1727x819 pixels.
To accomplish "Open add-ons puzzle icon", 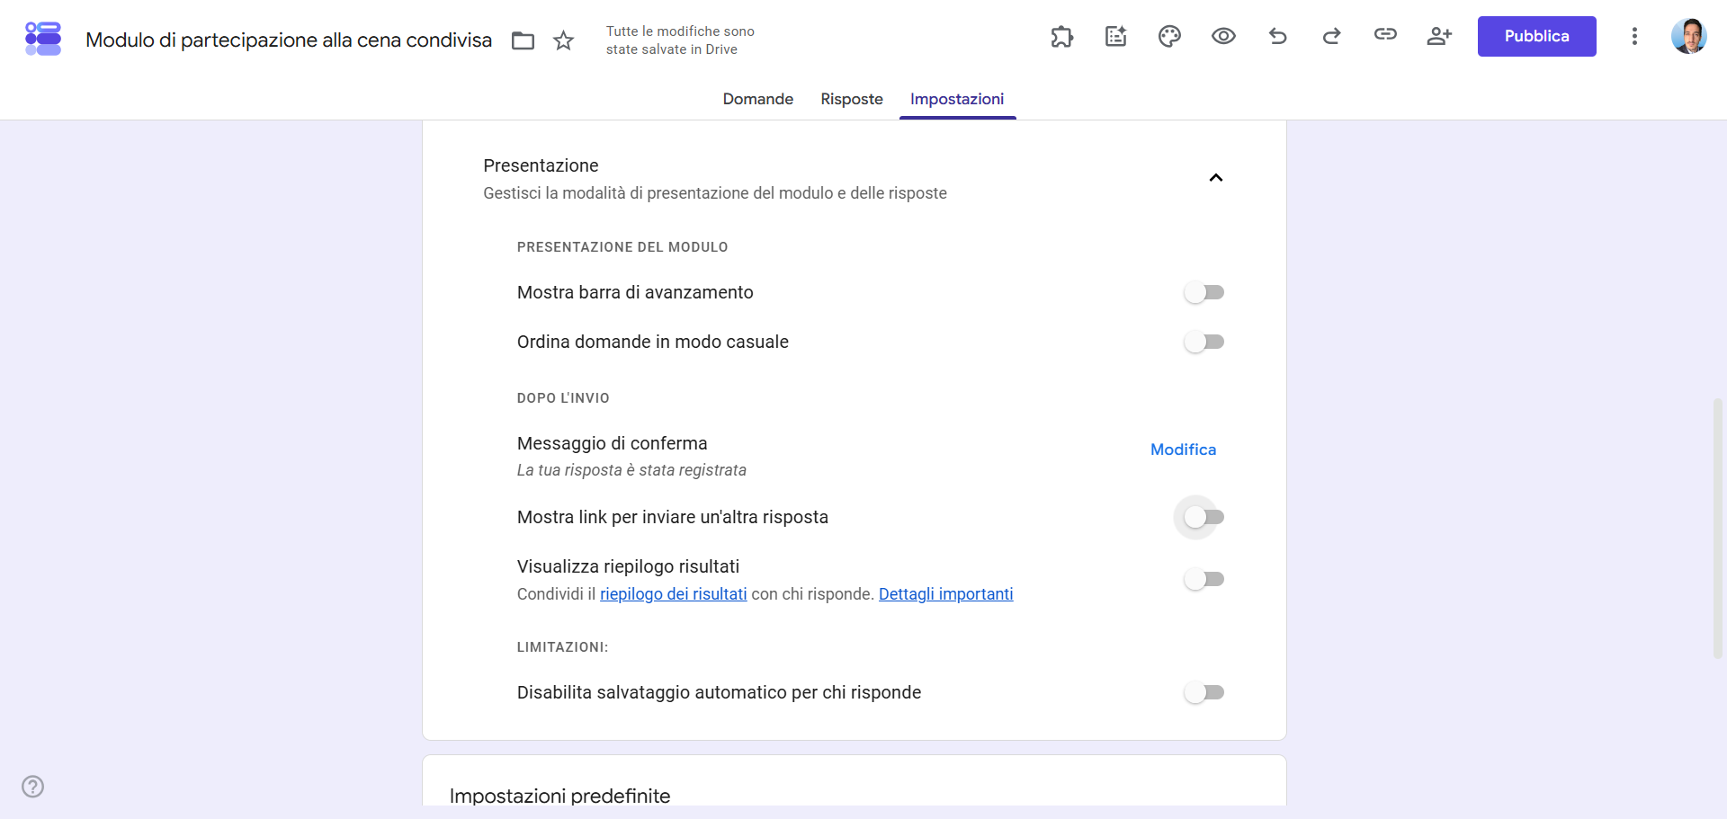I will (x=1062, y=36).
